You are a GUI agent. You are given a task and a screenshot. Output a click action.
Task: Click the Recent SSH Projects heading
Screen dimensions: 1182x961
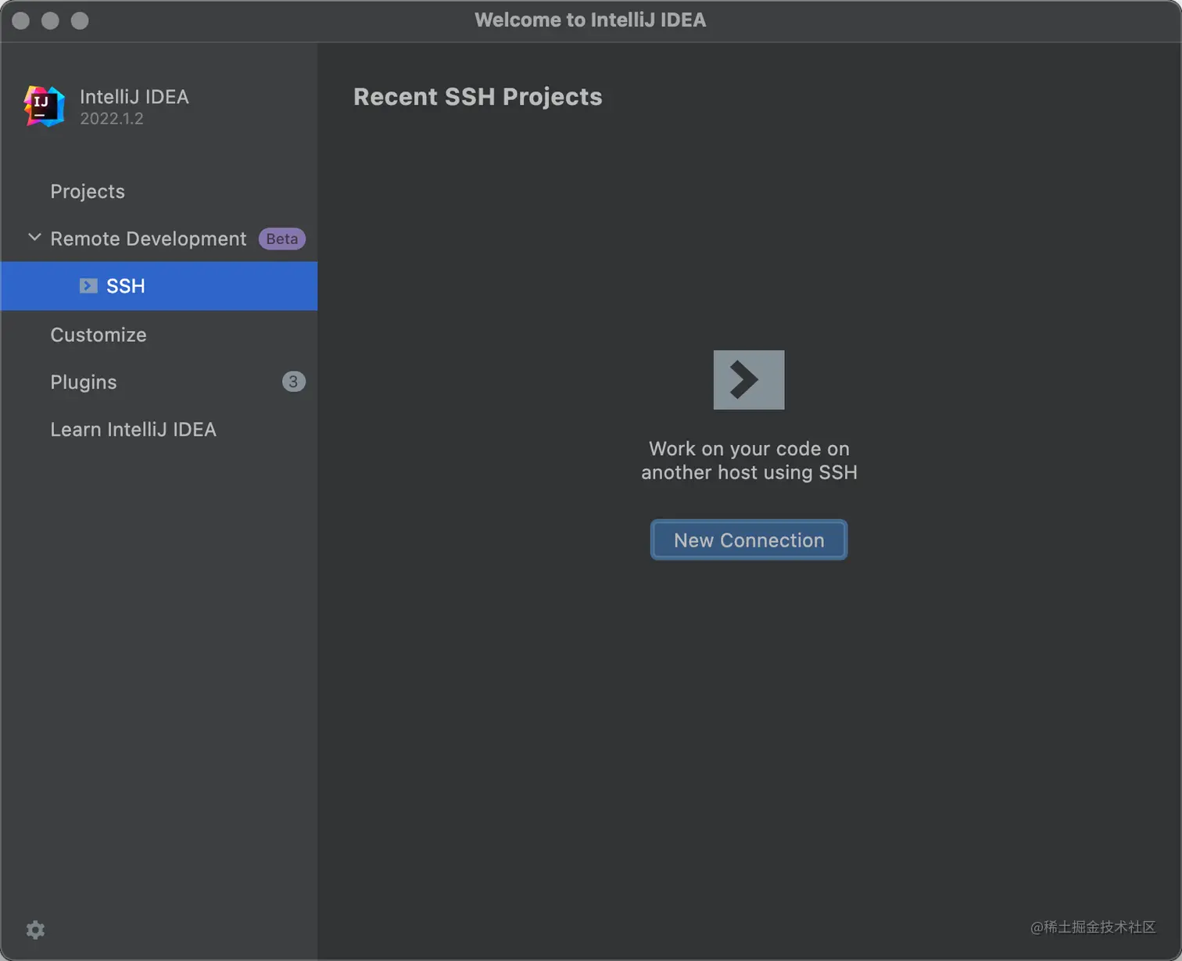pyautogui.click(x=478, y=97)
